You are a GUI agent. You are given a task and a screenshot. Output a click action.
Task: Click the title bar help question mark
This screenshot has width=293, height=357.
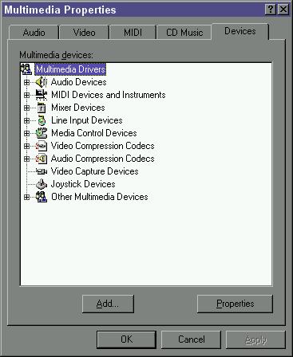271,10
